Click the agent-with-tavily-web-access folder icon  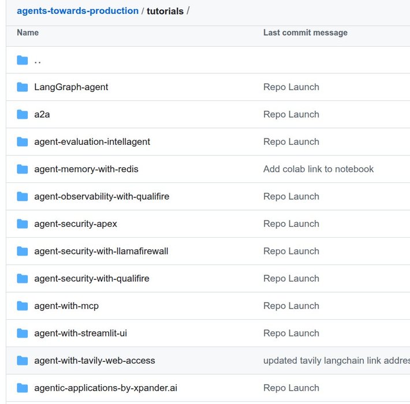point(22,361)
